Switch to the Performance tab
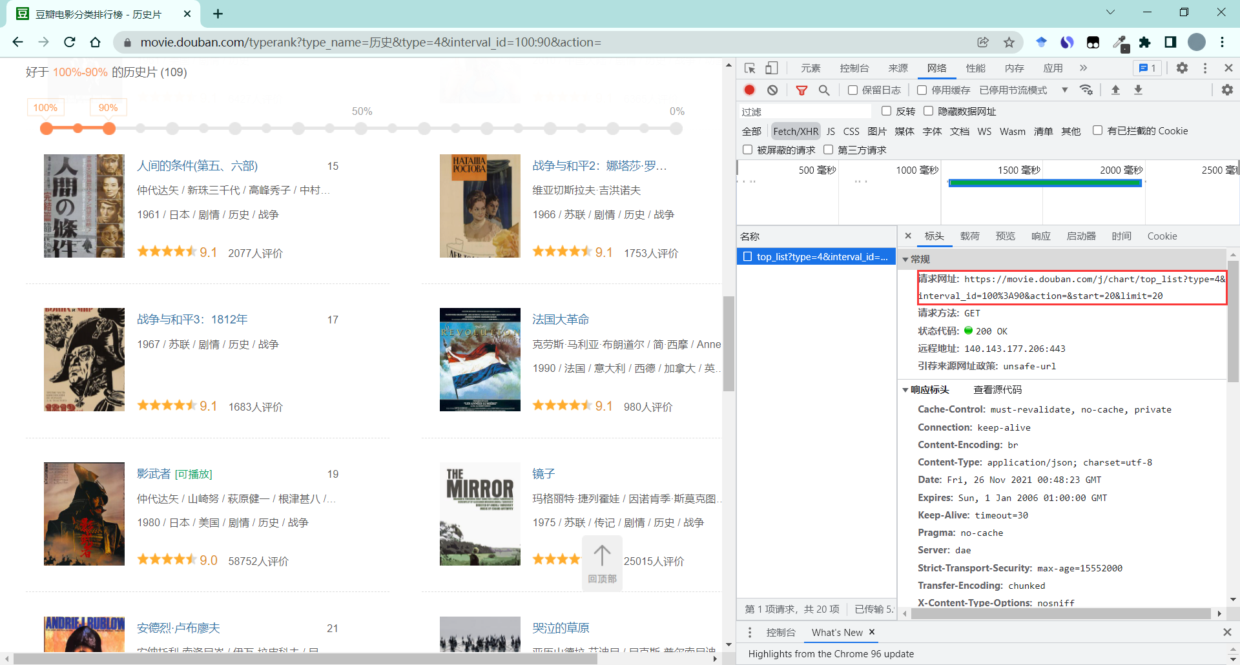This screenshot has height=665, width=1240. click(x=975, y=68)
